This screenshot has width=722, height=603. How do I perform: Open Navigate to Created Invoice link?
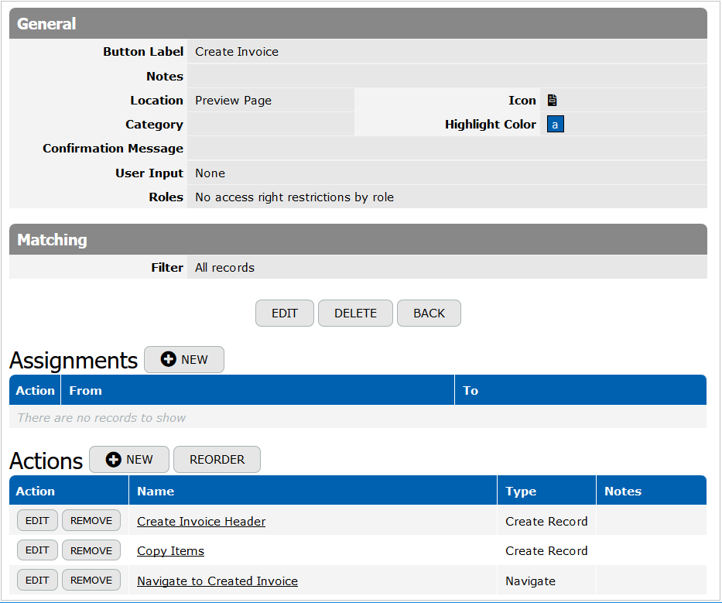point(217,581)
